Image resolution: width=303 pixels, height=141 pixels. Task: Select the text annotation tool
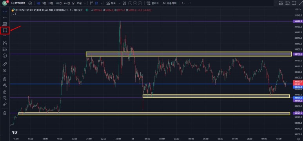point(5,37)
